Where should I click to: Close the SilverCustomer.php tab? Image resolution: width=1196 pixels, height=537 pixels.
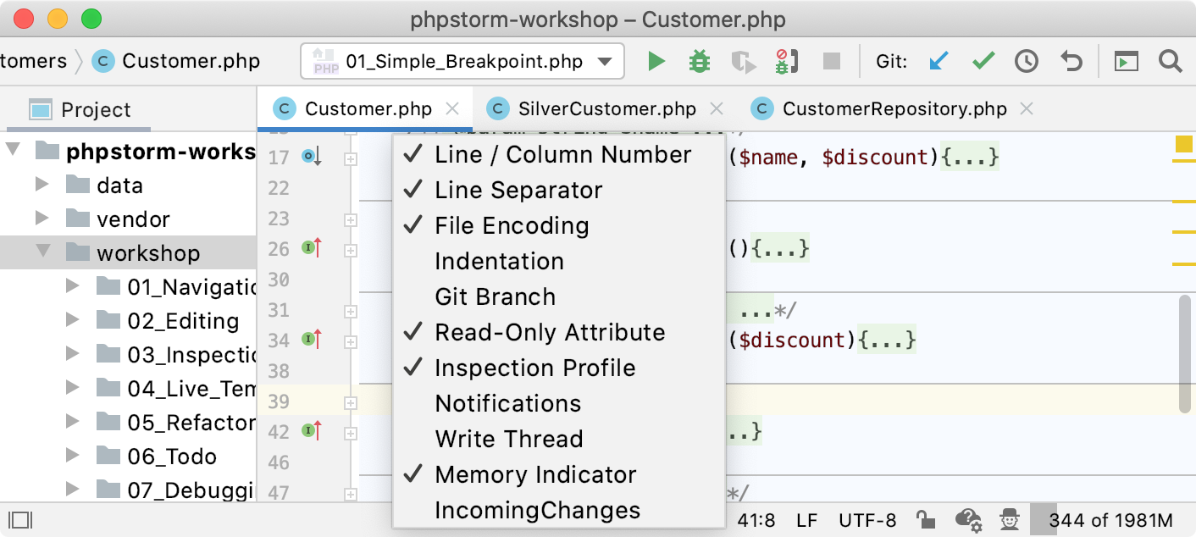(717, 108)
